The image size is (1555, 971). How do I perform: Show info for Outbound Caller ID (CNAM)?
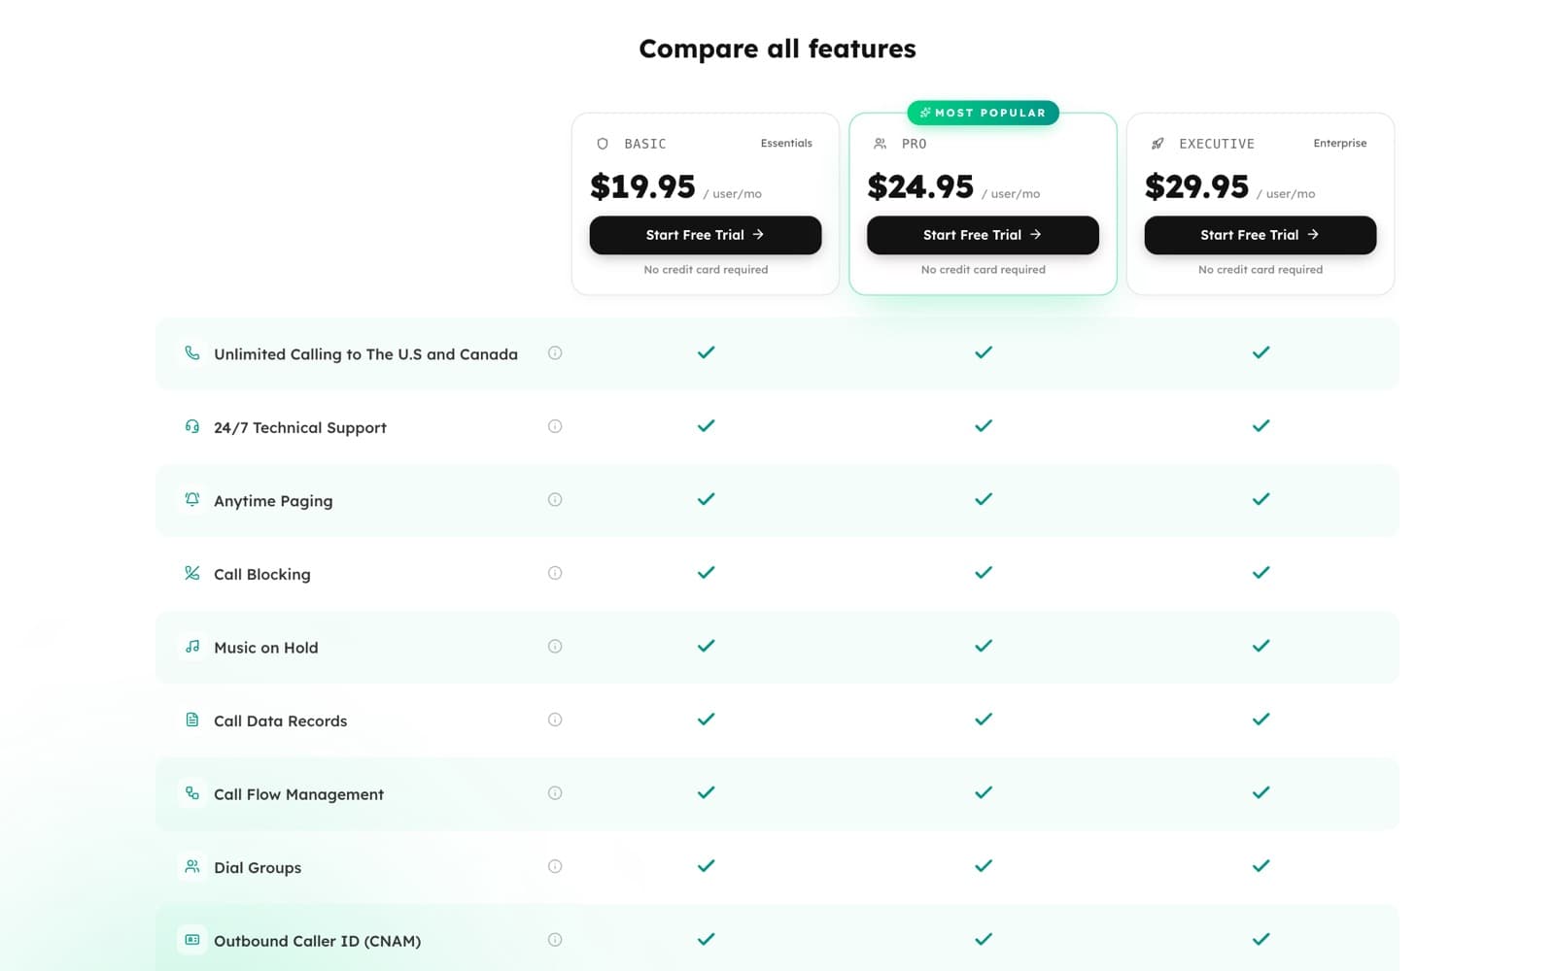coord(555,940)
